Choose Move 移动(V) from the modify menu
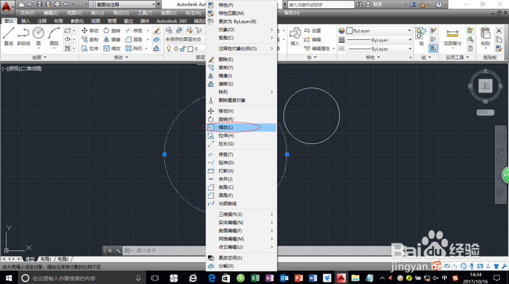 [241, 111]
